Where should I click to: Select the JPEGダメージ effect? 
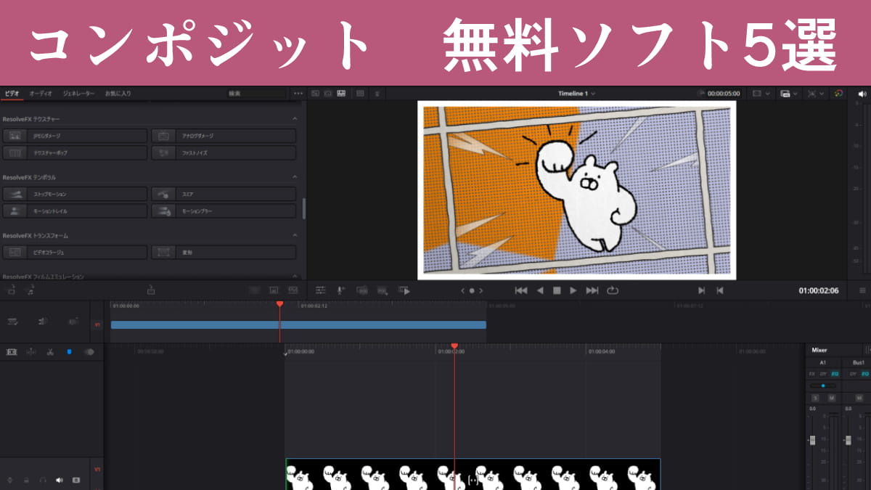click(75, 136)
